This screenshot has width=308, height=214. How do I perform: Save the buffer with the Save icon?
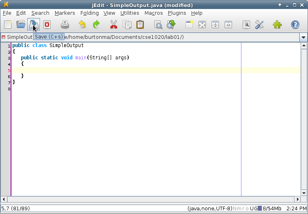(x=34, y=25)
